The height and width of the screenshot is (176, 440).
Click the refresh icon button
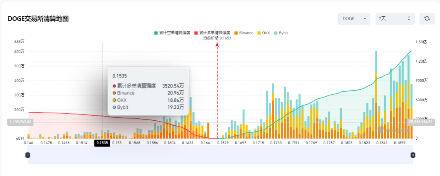(x=427, y=19)
